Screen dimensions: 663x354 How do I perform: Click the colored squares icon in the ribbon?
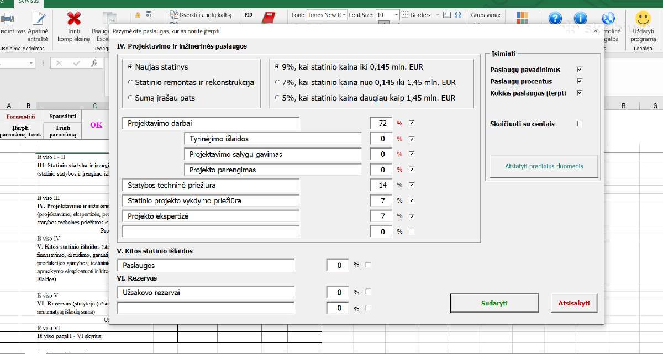coord(522,18)
